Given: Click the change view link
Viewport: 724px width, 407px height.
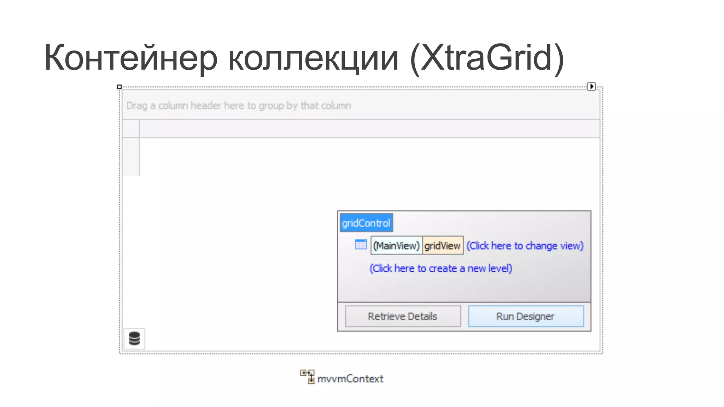Looking at the screenshot, I should click(x=525, y=246).
